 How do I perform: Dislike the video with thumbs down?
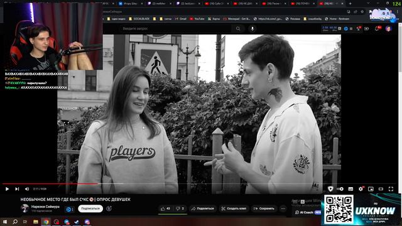[x=180, y=208]
